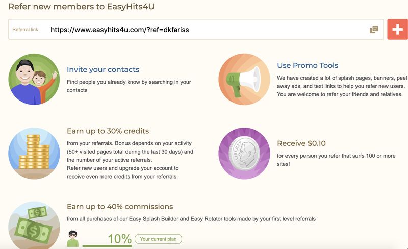Open the Use Promo Tools link
408x249 pixels.
tap(308, 65)
